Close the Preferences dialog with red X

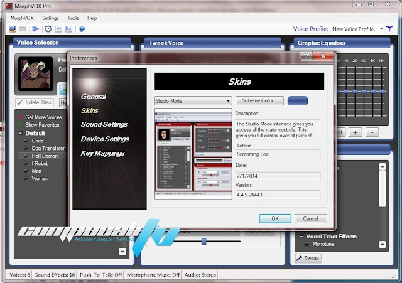pyautogui.click(x=323, y=56)
